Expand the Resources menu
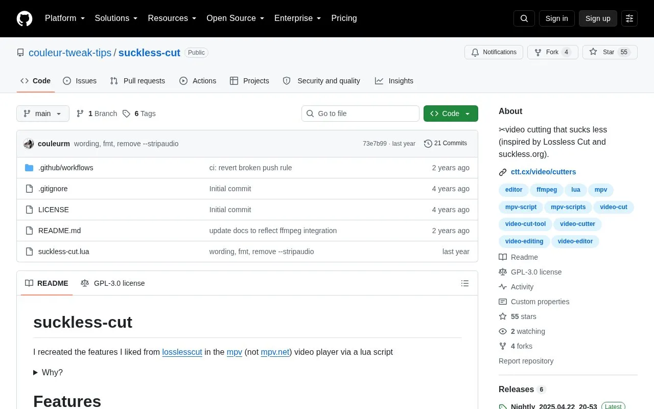 click(x=172, y=18)
